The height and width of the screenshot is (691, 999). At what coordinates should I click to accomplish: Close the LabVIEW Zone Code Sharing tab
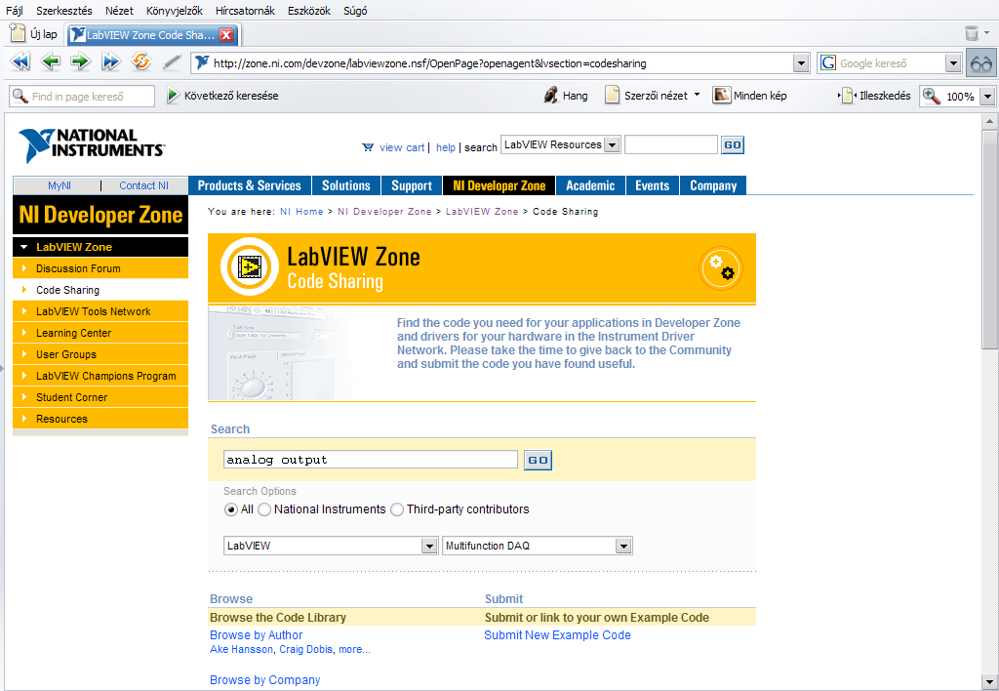pyautogui.click(x=226, y=35)
